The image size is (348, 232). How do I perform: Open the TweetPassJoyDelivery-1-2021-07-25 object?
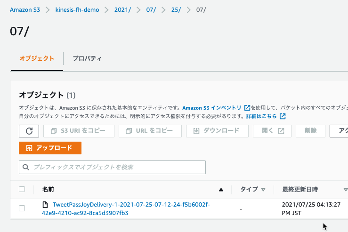point(126,209)
